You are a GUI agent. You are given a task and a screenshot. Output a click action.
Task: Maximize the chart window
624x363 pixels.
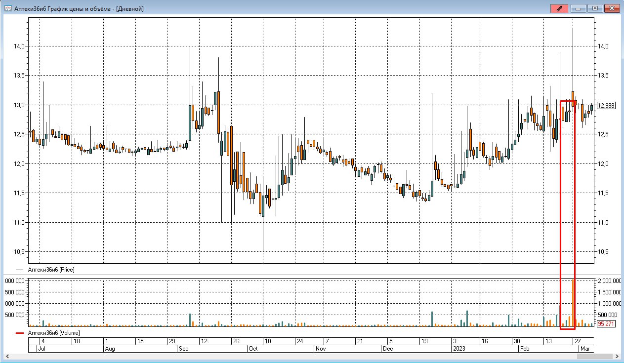(595, 8)
